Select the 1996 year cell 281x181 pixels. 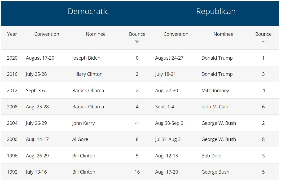pos(12,156)
